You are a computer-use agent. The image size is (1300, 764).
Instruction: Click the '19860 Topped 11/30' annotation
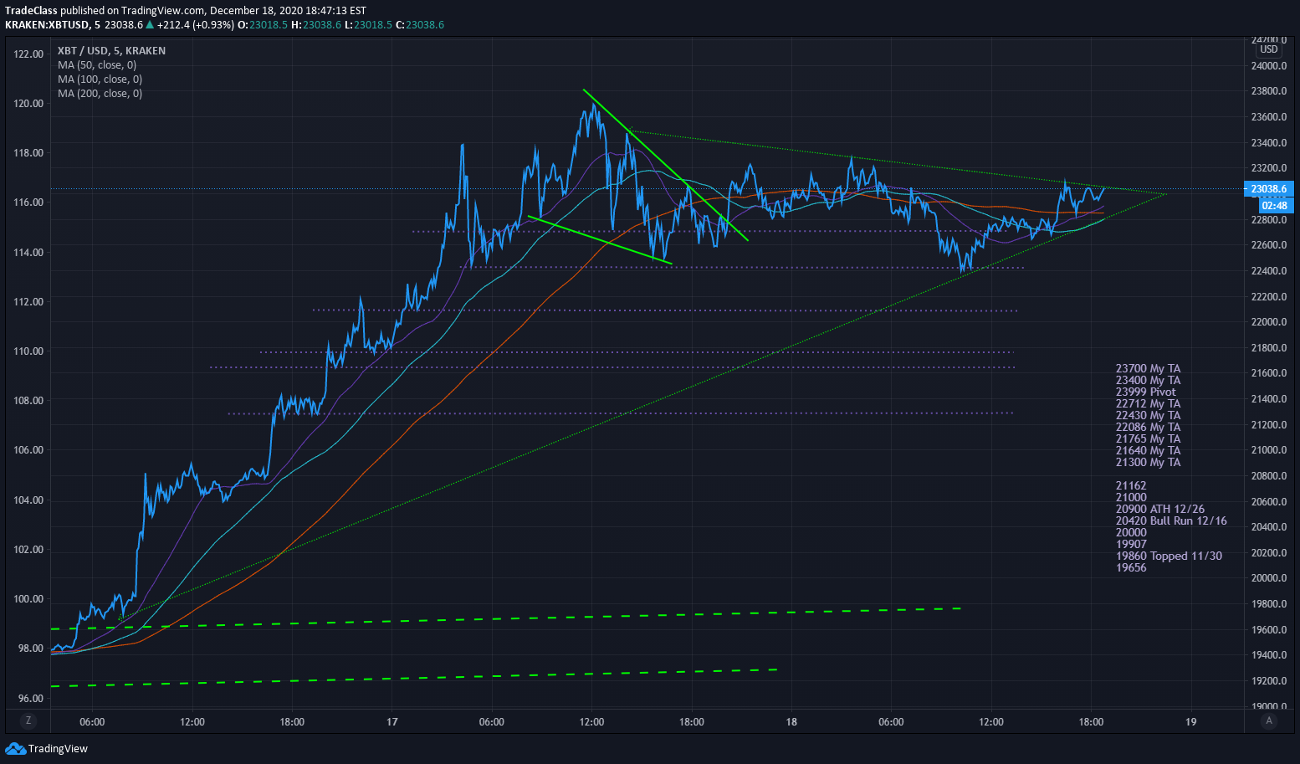[1169, 556]
